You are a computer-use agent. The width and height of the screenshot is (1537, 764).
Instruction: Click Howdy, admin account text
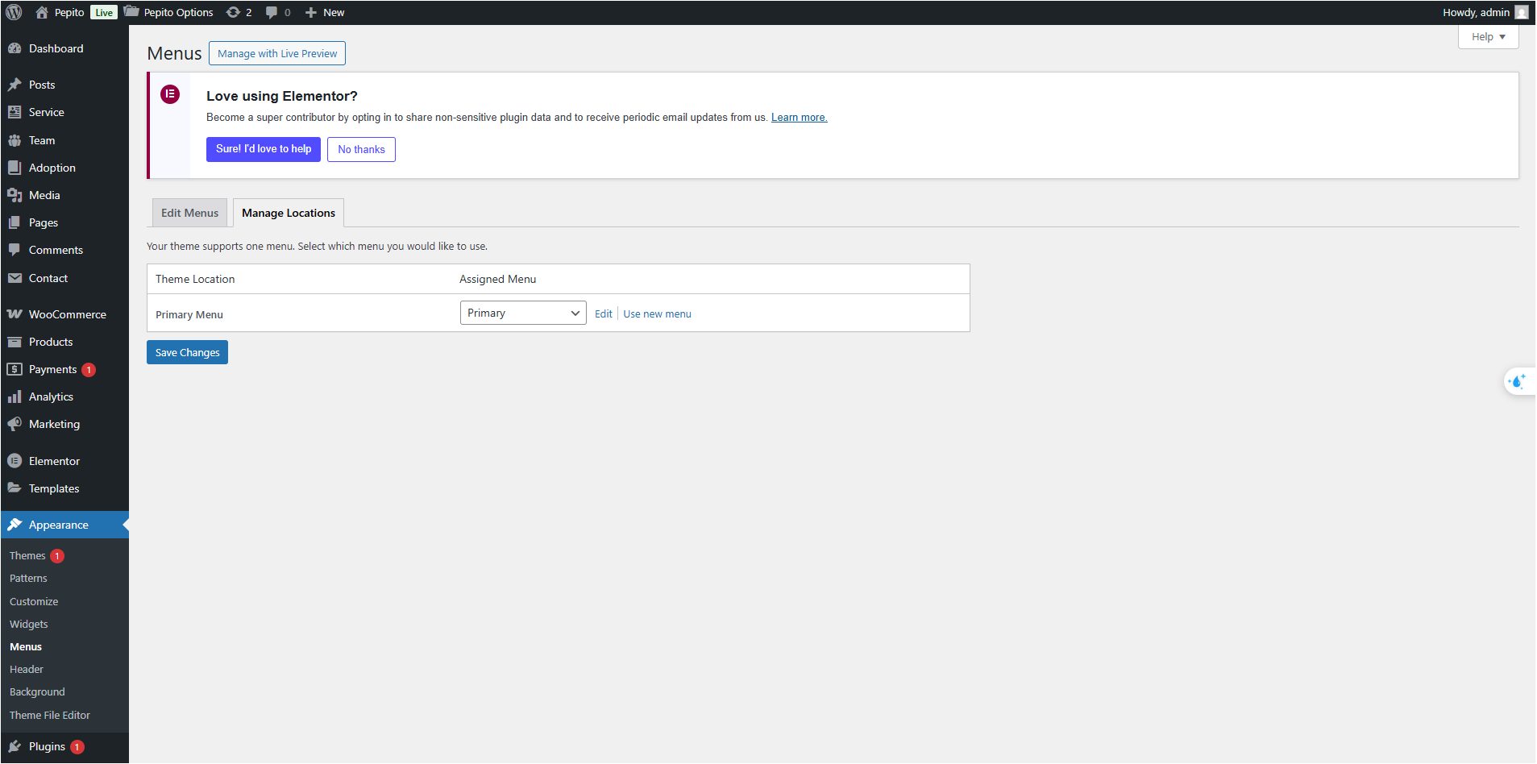point(1476,12)
